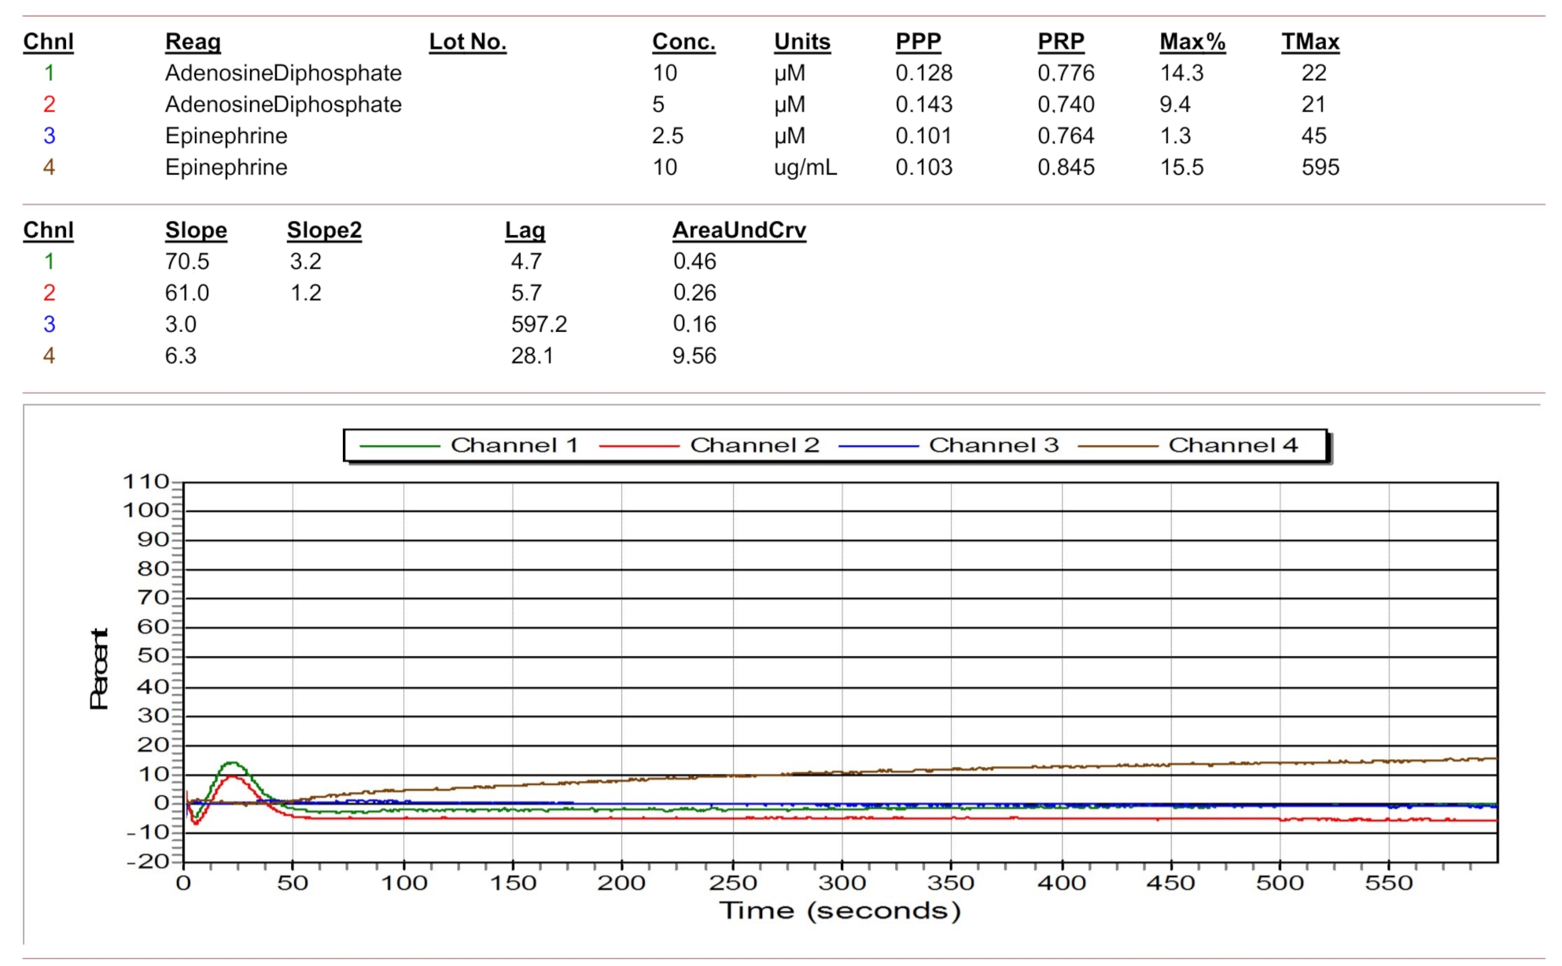Click channel 4 Epinephrine 10 ug/mL row

coord(226,168)
